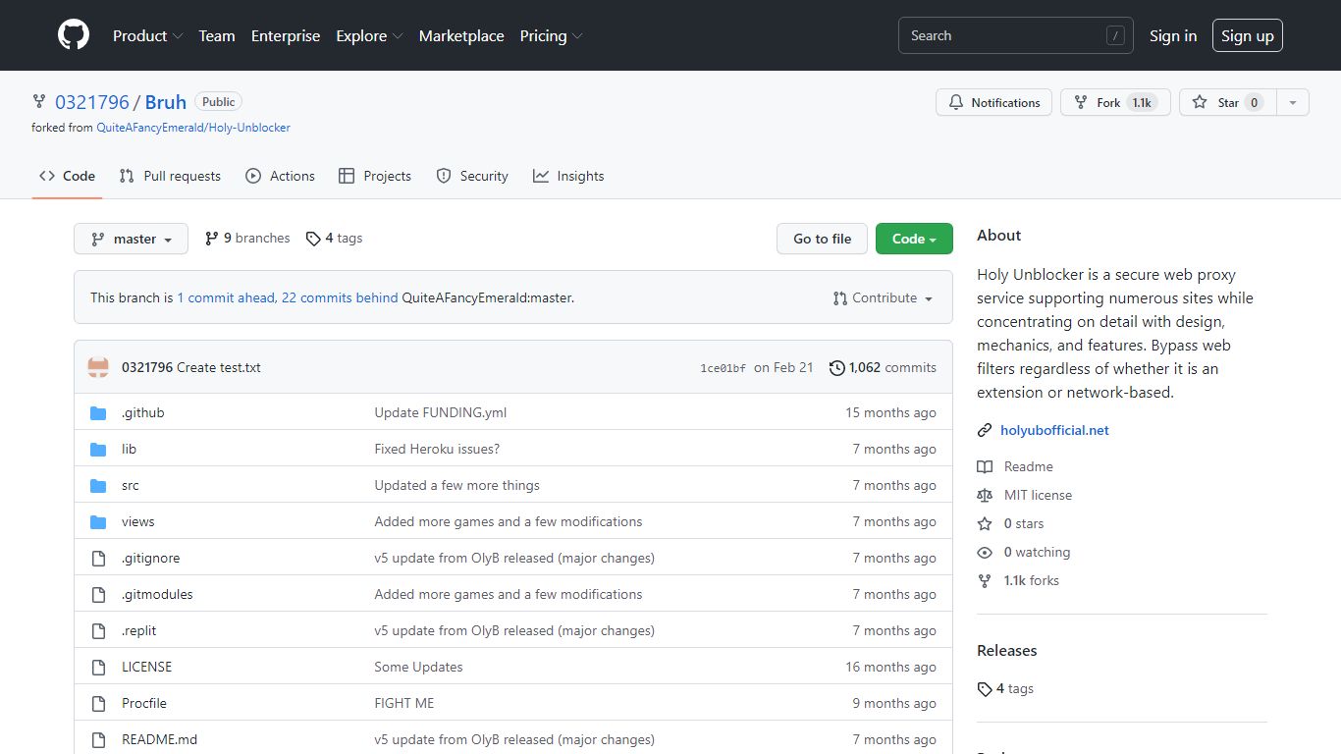Click the Releases heading link
This screenshot has width=1341, height=754.
click(1007, 650)
